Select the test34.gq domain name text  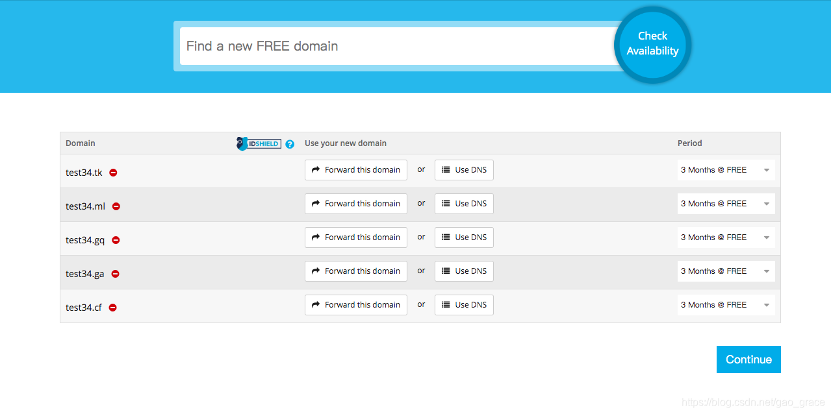point(85,240)
